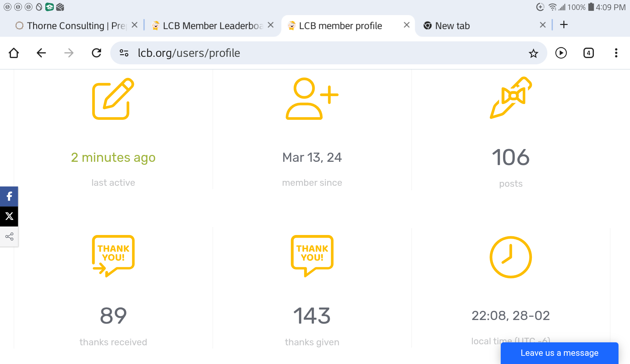Share the page on Facebook
The image size is (630, 364).
click(9, 196)
